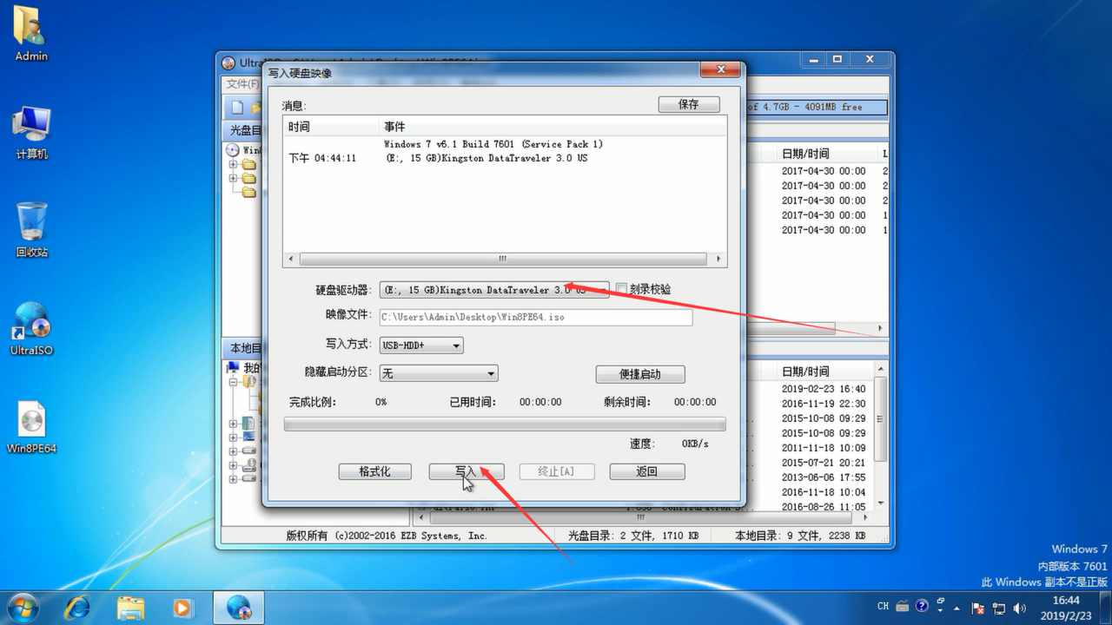1112x625 pixels.
Task: Open the Action Center flag icon
Action: [978, 608]
